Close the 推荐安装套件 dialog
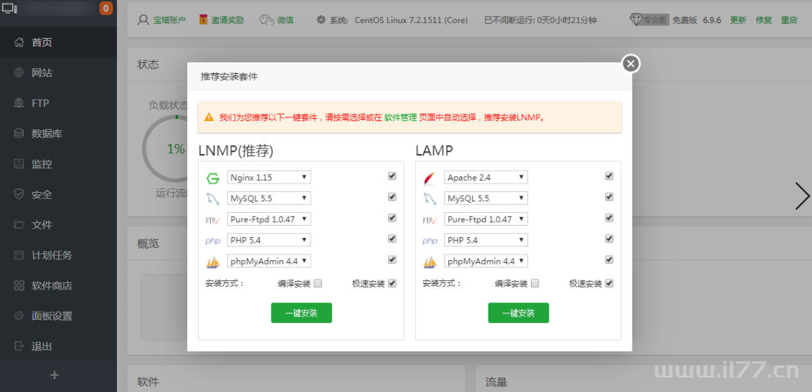812x392 pixels. click(631, 64)
